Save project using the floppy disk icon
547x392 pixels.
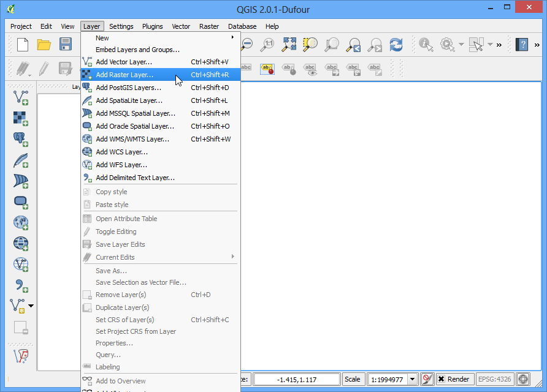point(65,45)
